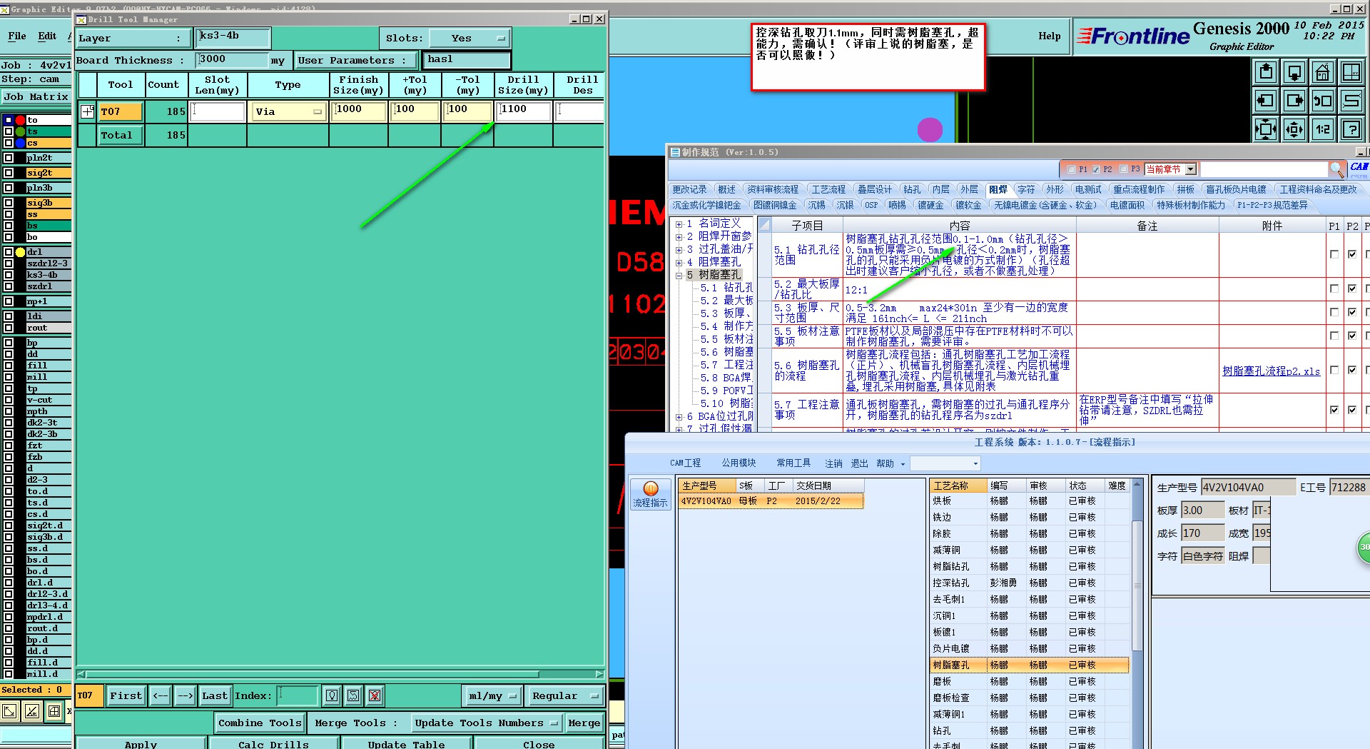Click the blue color dot beside layer cs
This screenshot has width=1370, height=749.
(21, 143)
